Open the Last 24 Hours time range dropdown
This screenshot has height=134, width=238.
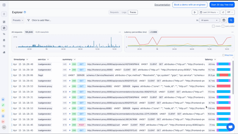click(209, 12)
